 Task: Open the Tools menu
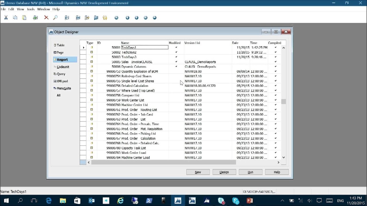click(31, 9)
